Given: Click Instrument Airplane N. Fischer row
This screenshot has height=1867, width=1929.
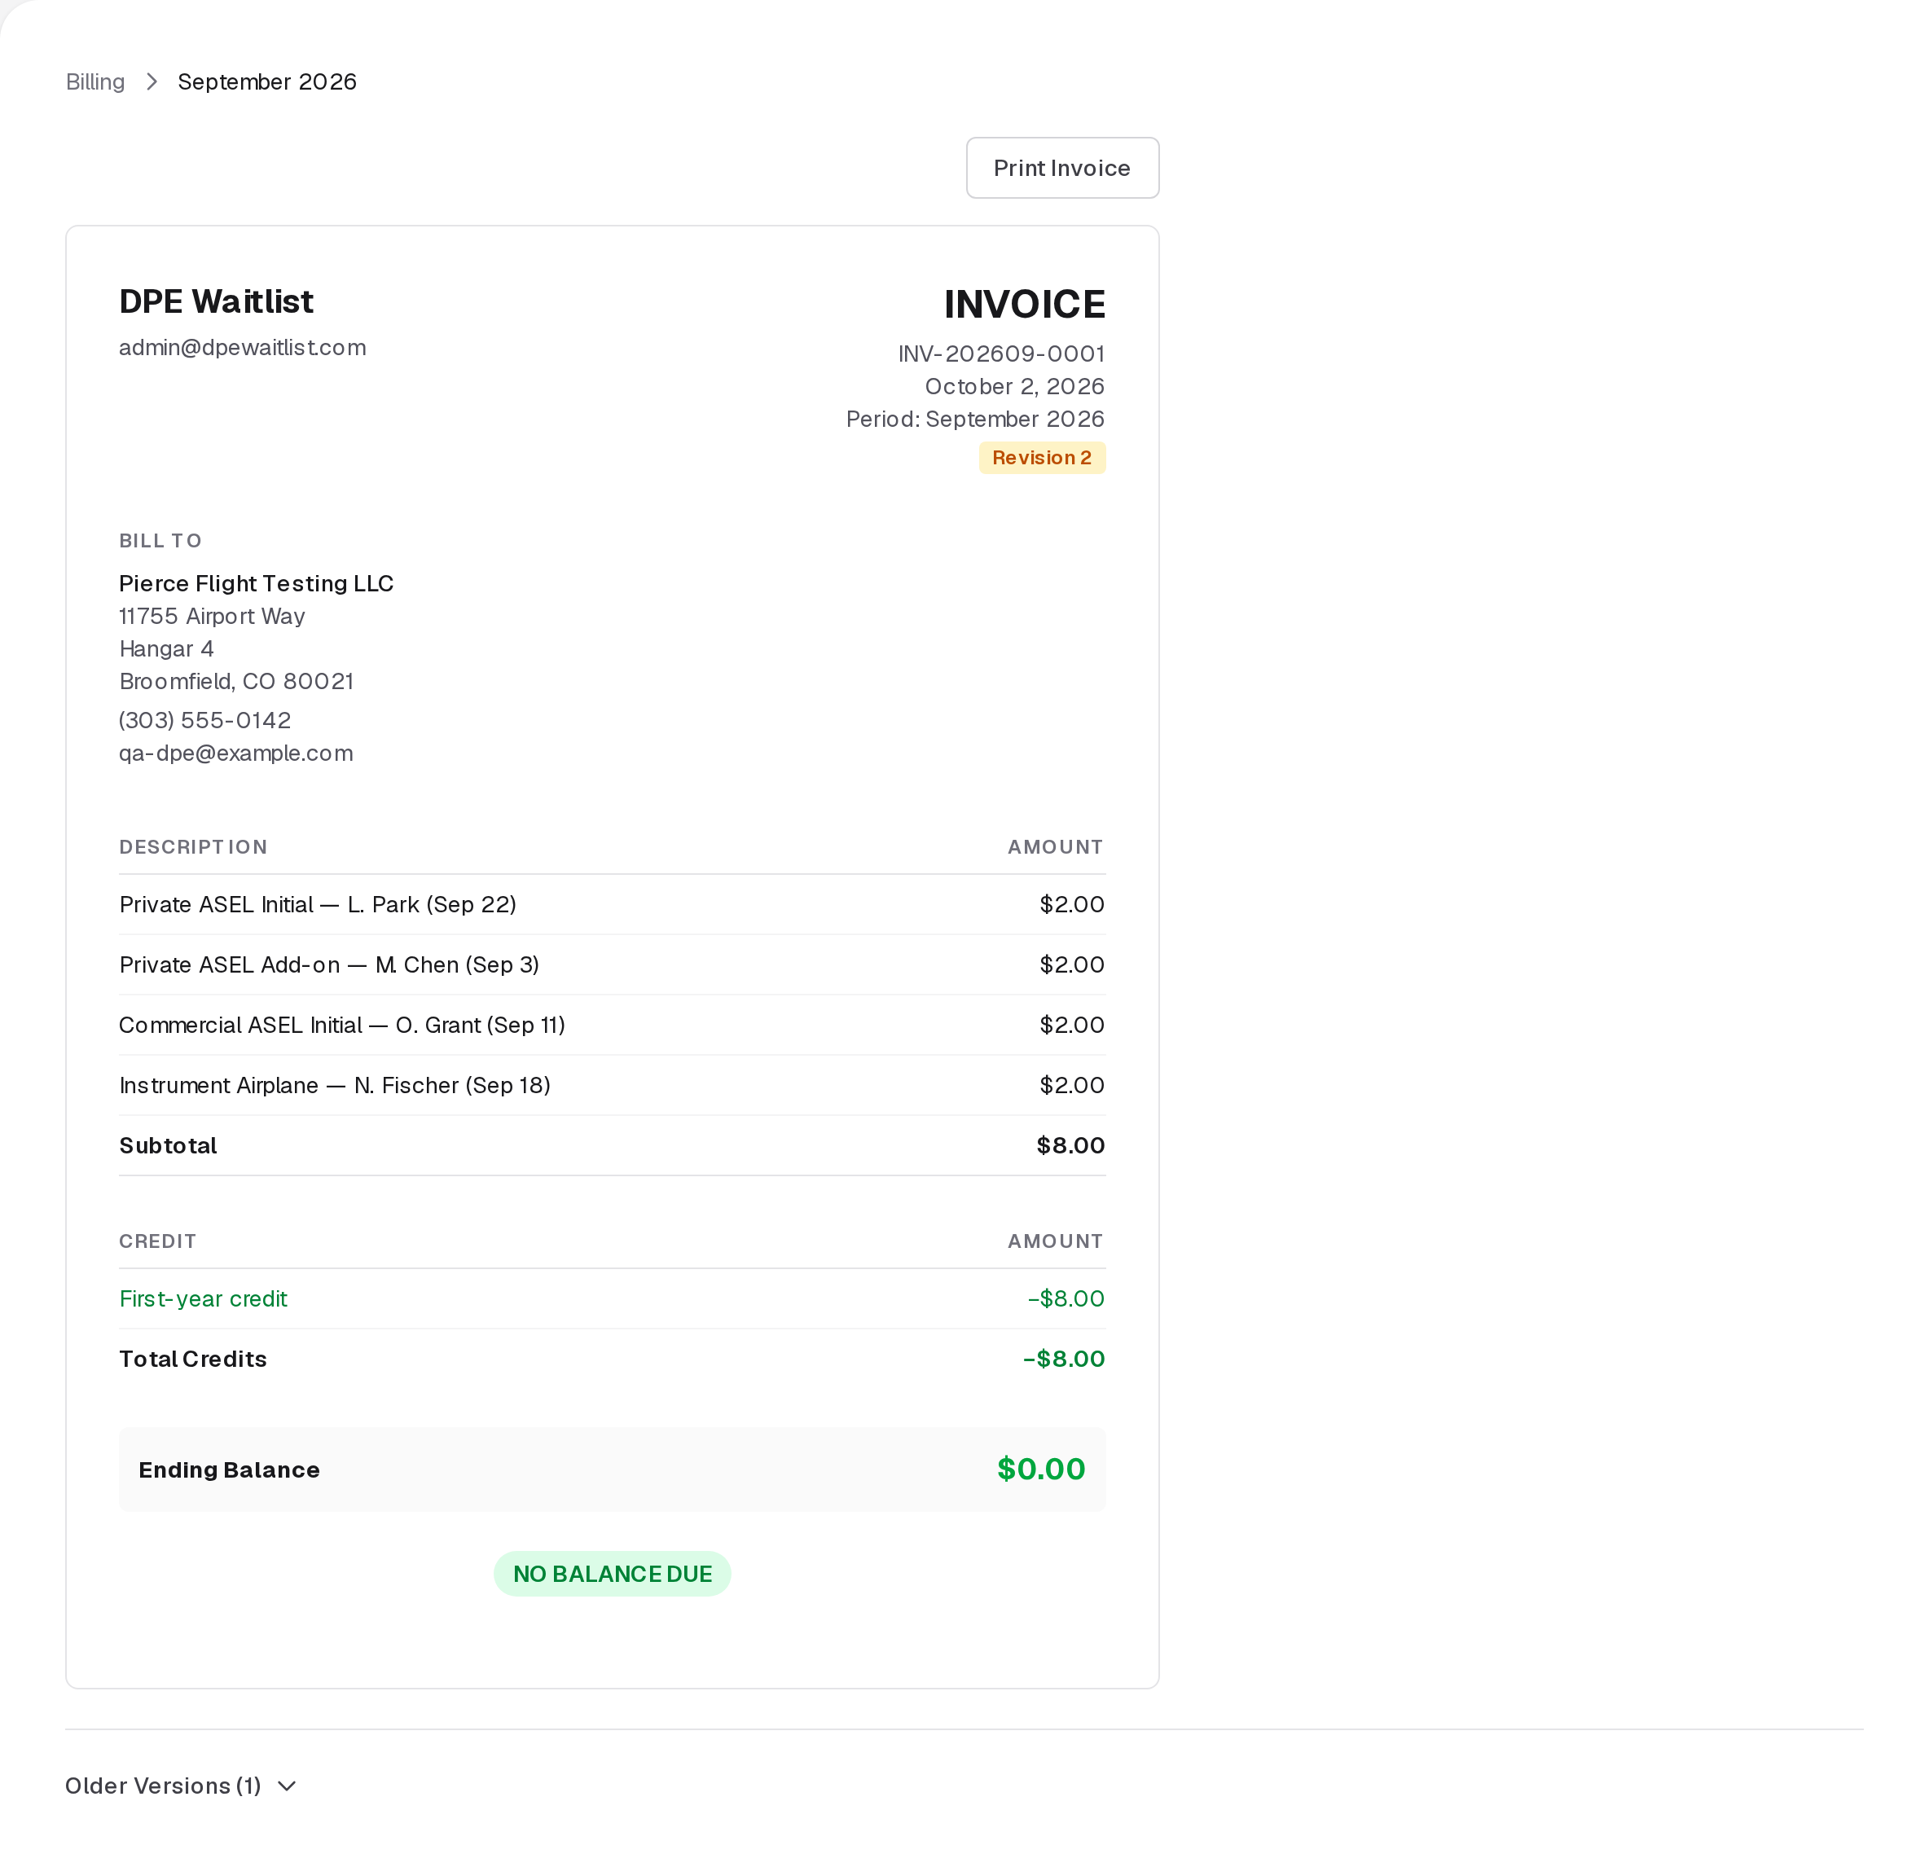Looking at the screenshot, I should click(612, 1084).
